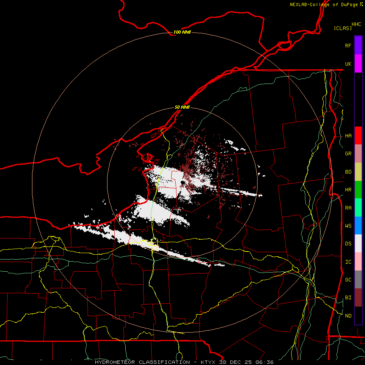Image resolution: width=365 pixels, height=365 pixels.
Task: Click the WS legend label
Action: [x=348, y=226]
